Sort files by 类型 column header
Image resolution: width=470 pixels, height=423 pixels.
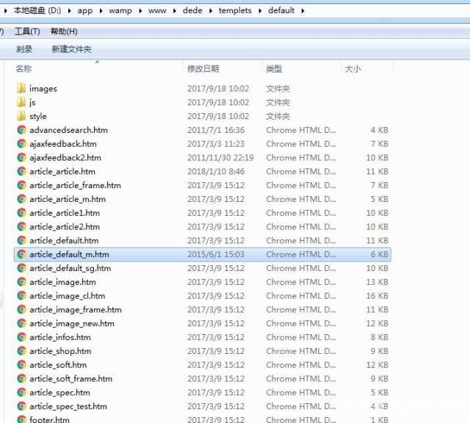274,68
